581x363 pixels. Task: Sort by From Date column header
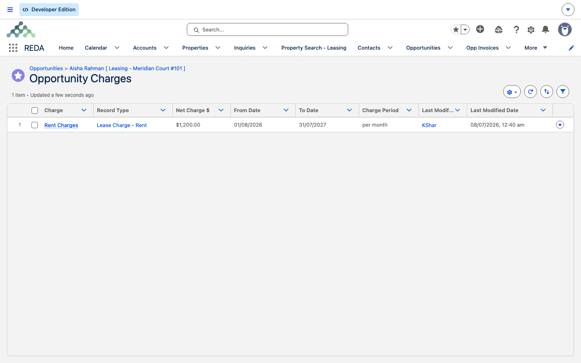click(247, 110)
